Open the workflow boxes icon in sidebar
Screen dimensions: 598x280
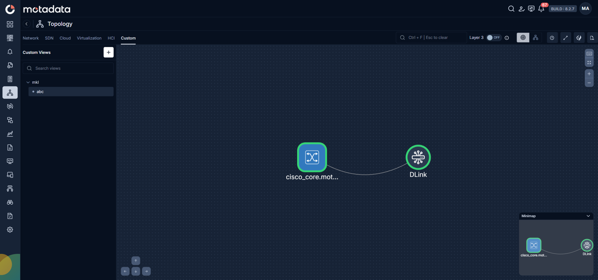coord(10,120)
